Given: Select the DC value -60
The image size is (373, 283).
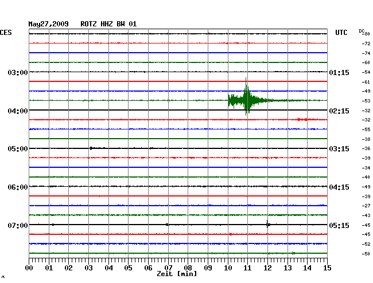Looking at the screenshot, I should tap(366, 62).
